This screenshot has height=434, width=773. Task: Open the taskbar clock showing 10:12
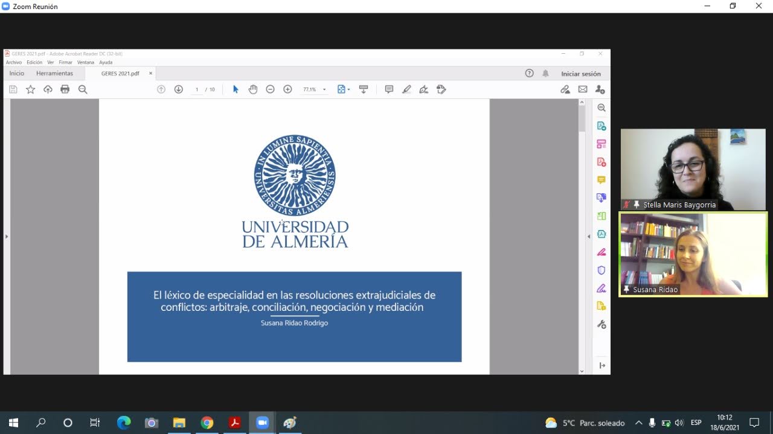click(x=725, y=423)
